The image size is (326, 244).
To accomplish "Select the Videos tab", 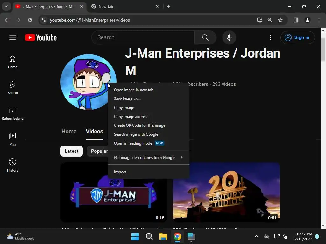I will (x=94, y=132).
